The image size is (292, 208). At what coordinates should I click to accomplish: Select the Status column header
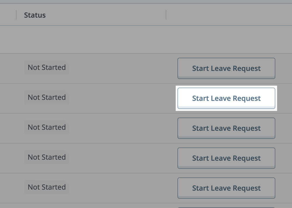click(x=34, y=15)
